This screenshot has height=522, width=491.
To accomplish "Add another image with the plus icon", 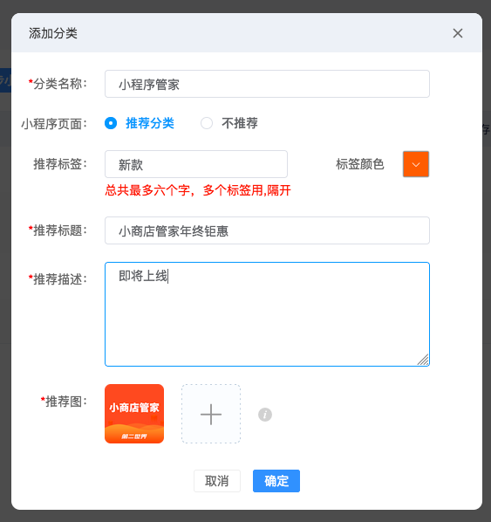I will [x=211, y=414].
